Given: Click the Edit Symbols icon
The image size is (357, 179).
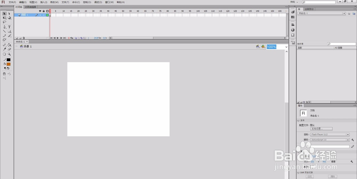Looking at the screenshot, I should coord(263,47).
